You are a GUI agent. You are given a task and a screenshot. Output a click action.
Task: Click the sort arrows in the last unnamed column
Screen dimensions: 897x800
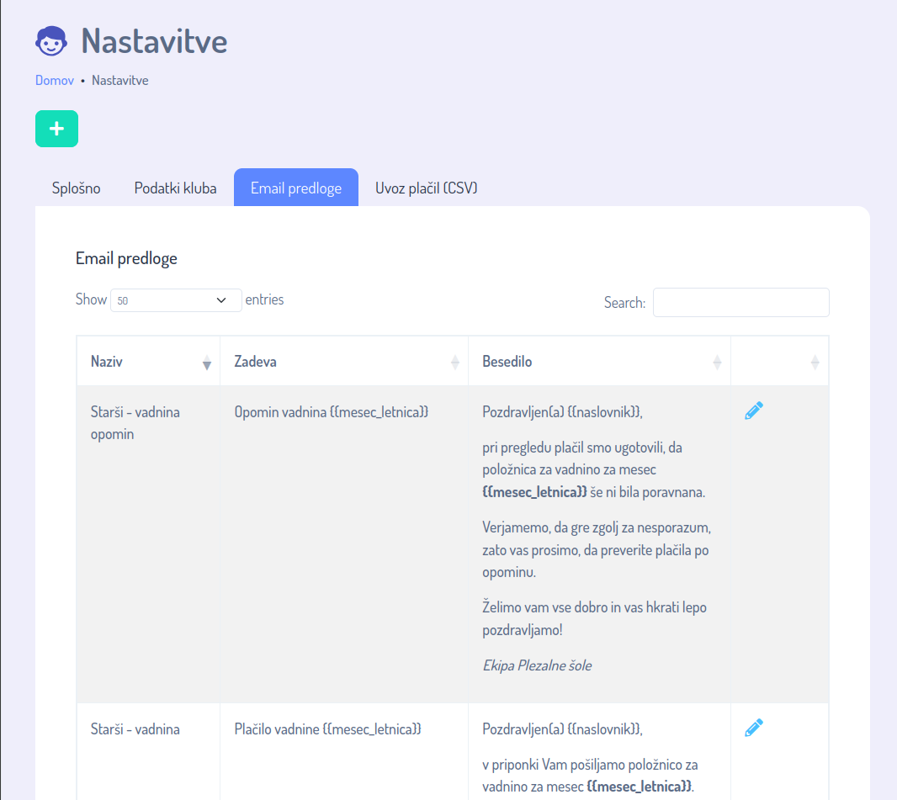[x=815, y=363]
